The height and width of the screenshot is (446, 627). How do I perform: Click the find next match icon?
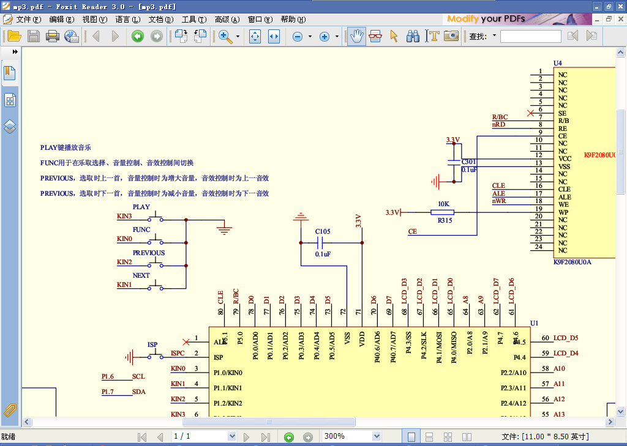pyautogui.click(x=592, y=36)
